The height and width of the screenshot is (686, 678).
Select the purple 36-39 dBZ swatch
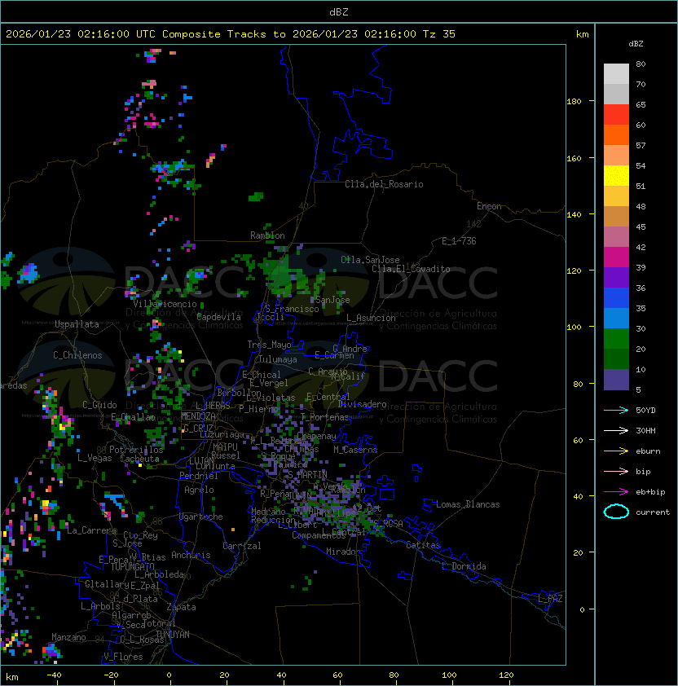616,277
